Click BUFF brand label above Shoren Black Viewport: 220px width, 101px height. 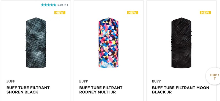11,81
